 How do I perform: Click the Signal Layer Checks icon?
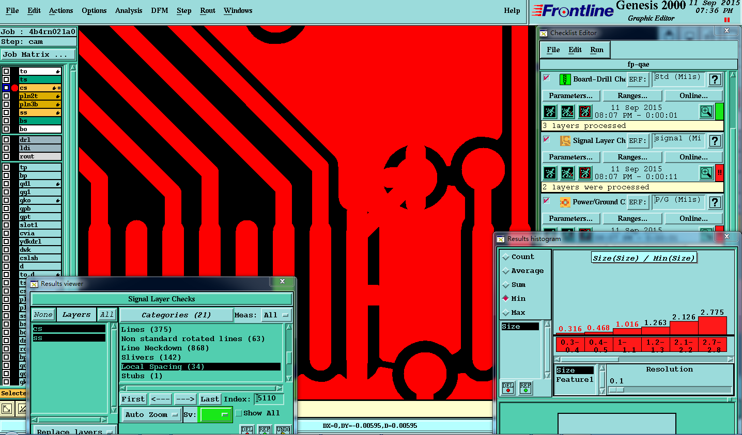(565, 140)
